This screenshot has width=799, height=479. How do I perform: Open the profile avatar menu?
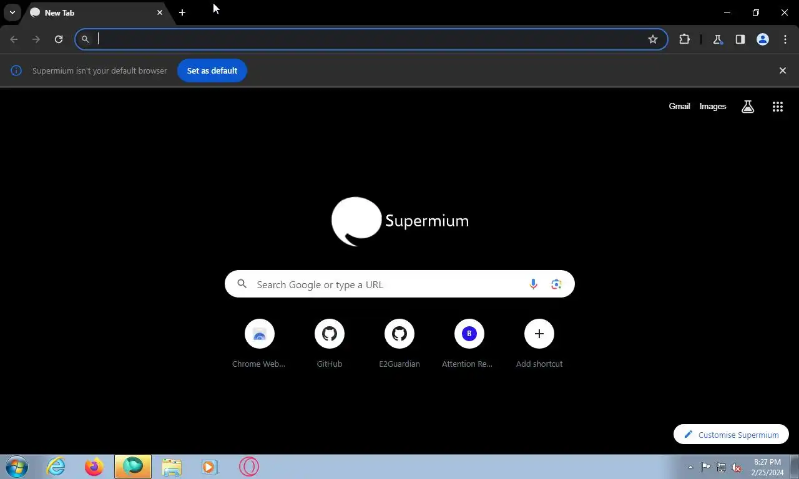(763, 39)
